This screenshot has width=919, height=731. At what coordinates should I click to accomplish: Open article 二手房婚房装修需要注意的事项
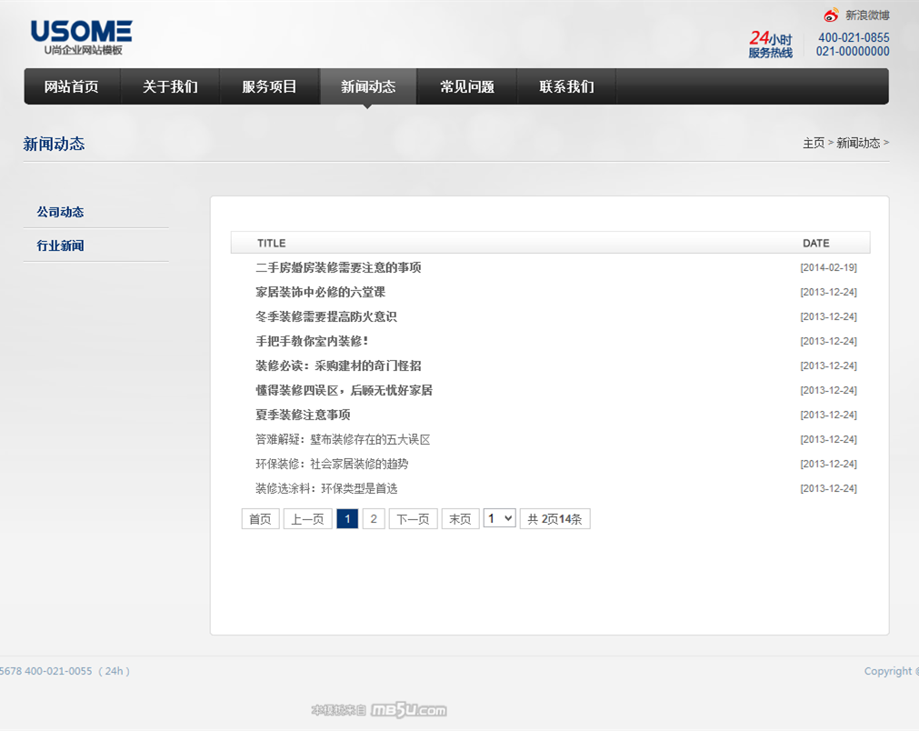tap(338, 267)
